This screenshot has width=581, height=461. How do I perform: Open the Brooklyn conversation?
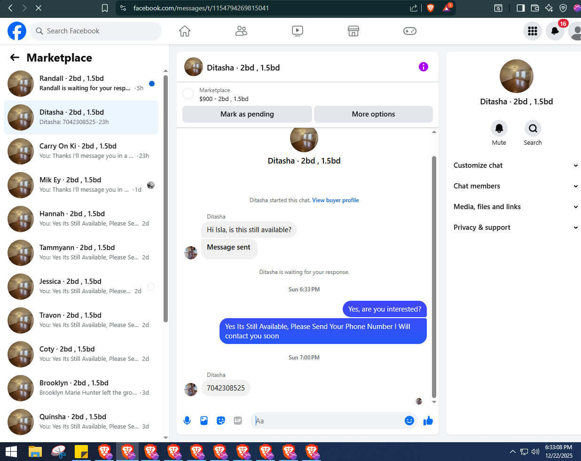coord(81,388)
